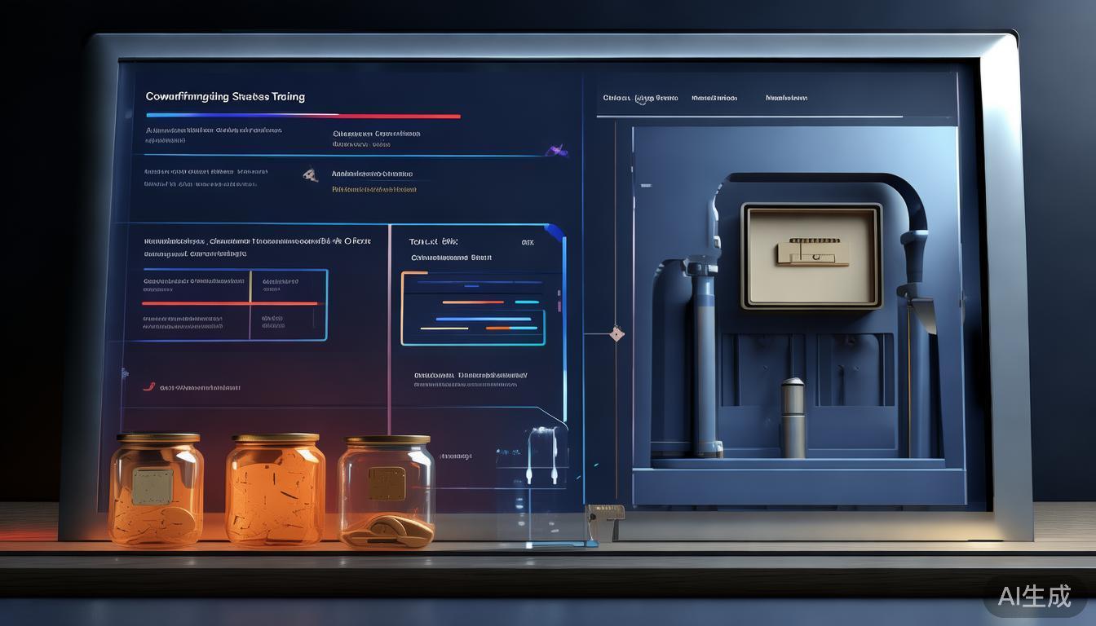This screenshot has width=1096, height=626.
Task: Click the code preview box with colored lines
Action: click(473, 309)
